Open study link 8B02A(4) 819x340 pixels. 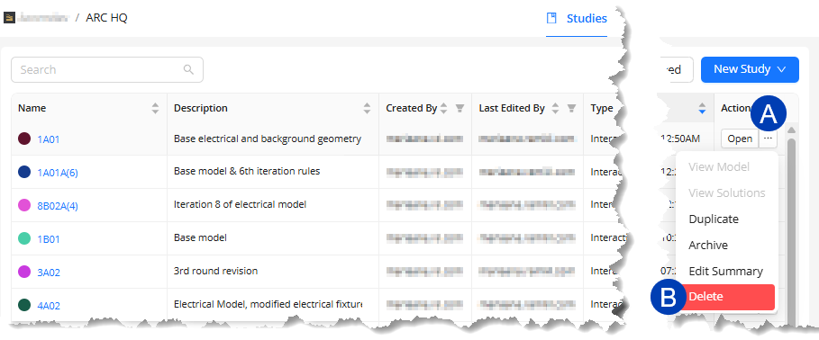click(58, 206)
